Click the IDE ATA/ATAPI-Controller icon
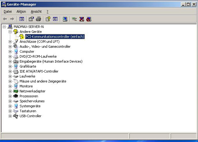 (16, 71)
